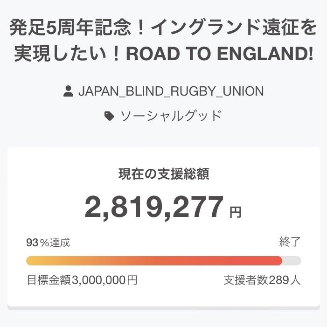
Task: Click the 円 symbol after the total amount
Action: coord(236,213)
